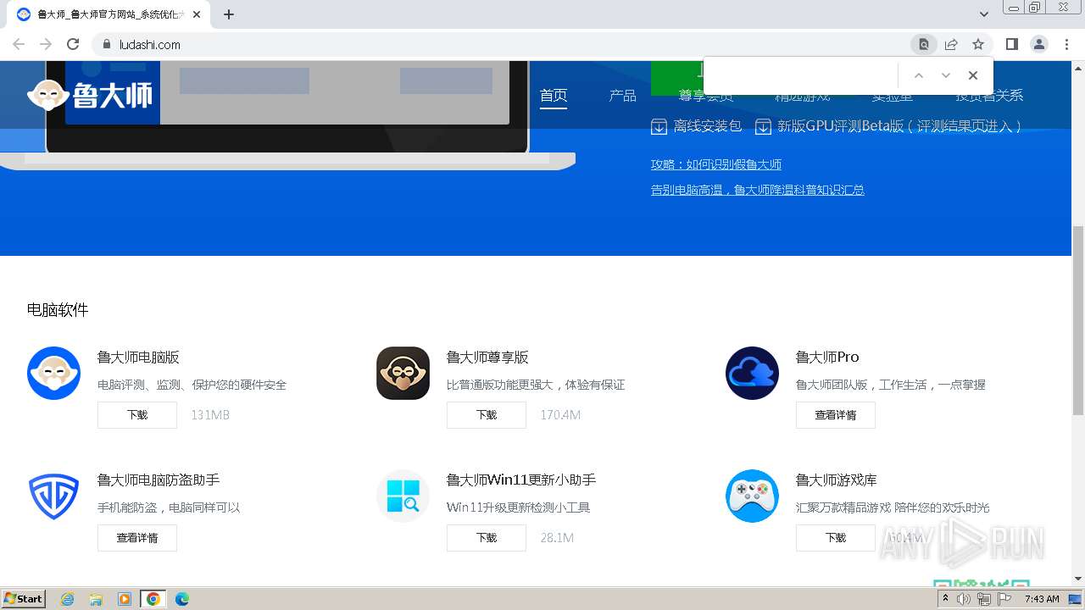
Task: Click the 新版GPU评测Beta版 download icon
Action: [763, 126]
